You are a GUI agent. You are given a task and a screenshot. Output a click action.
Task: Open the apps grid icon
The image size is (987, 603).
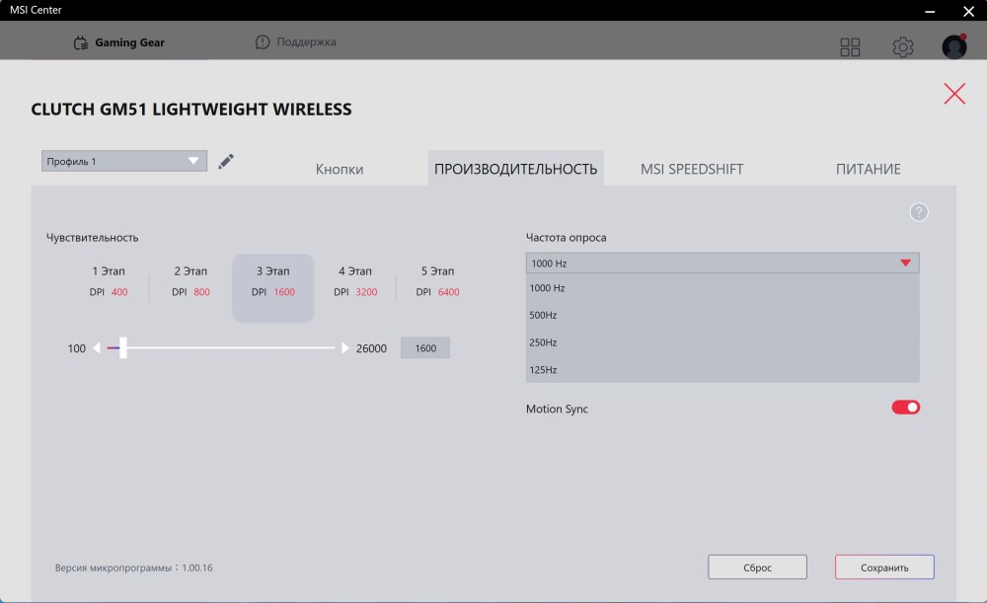click(x=850, y=47)
